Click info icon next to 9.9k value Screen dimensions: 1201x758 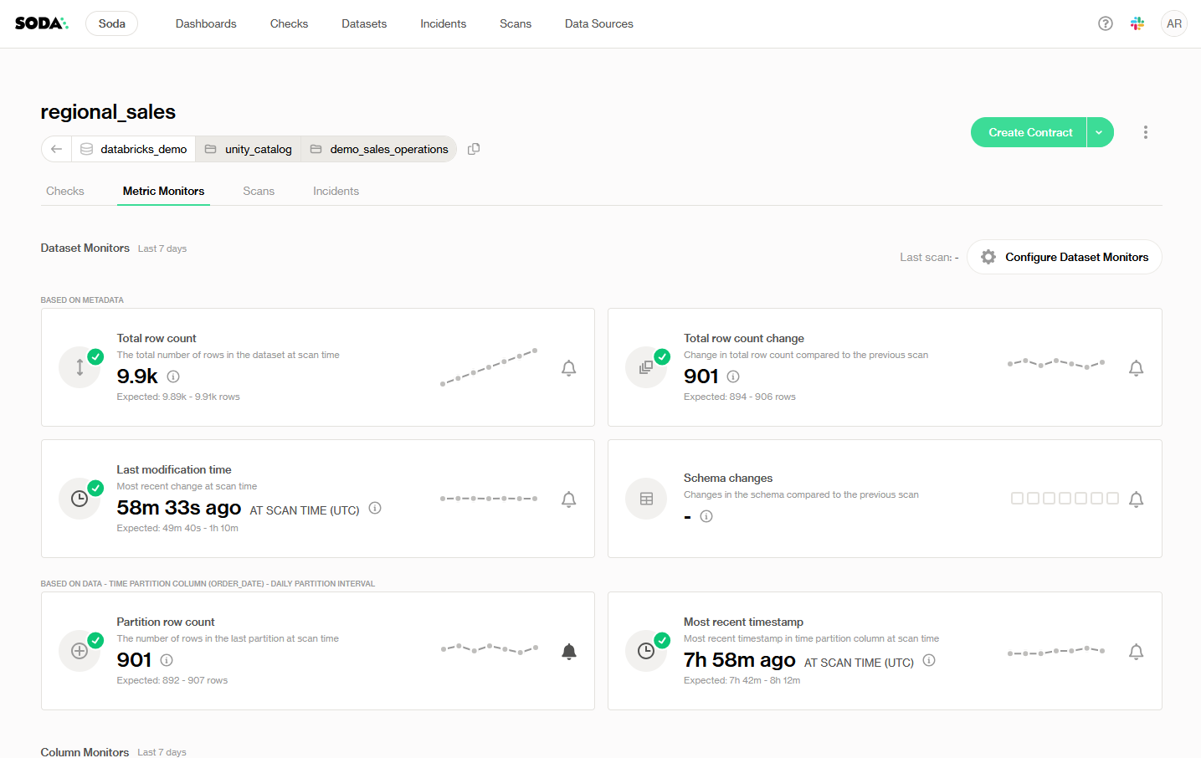coord(173,376)
